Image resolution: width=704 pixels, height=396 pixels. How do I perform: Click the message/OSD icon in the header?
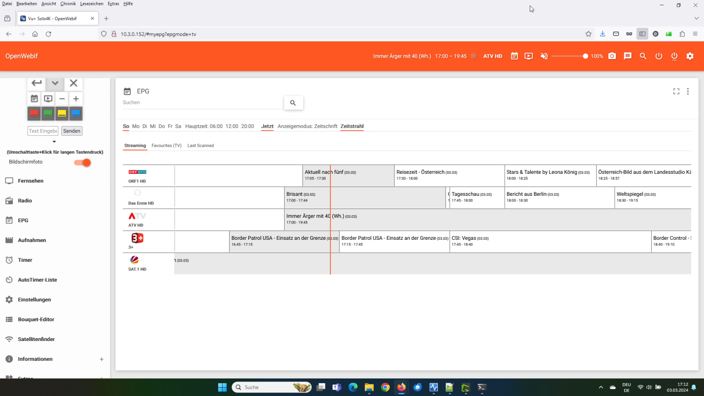click(627, 56)
